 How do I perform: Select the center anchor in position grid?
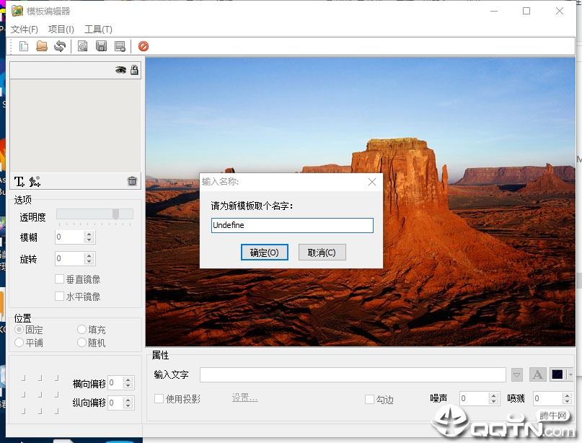tap(40, 395)
